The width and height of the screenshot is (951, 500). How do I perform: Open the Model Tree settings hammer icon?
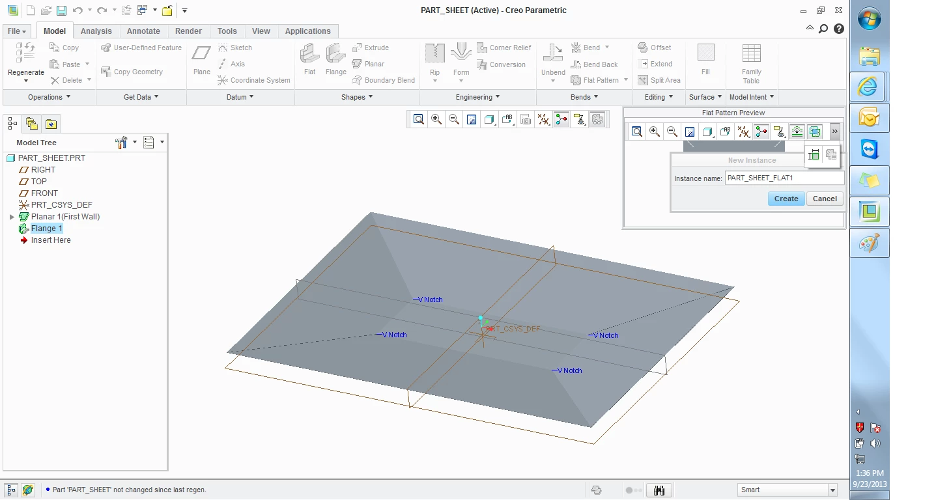[121, 143]
